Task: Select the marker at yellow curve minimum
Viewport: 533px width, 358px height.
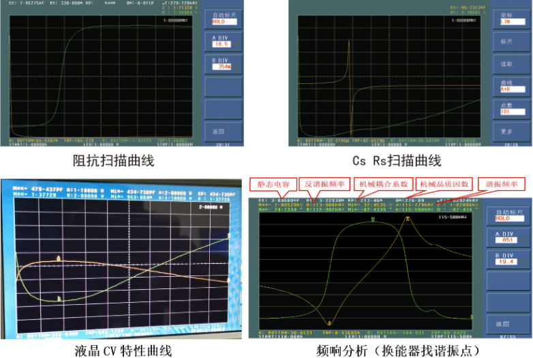Action: point(329,323)
